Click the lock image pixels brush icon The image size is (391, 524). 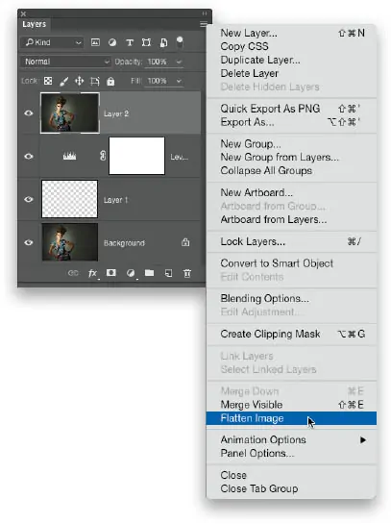point(63,81)
